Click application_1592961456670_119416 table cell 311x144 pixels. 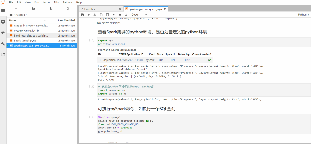[x=123, y=60]
